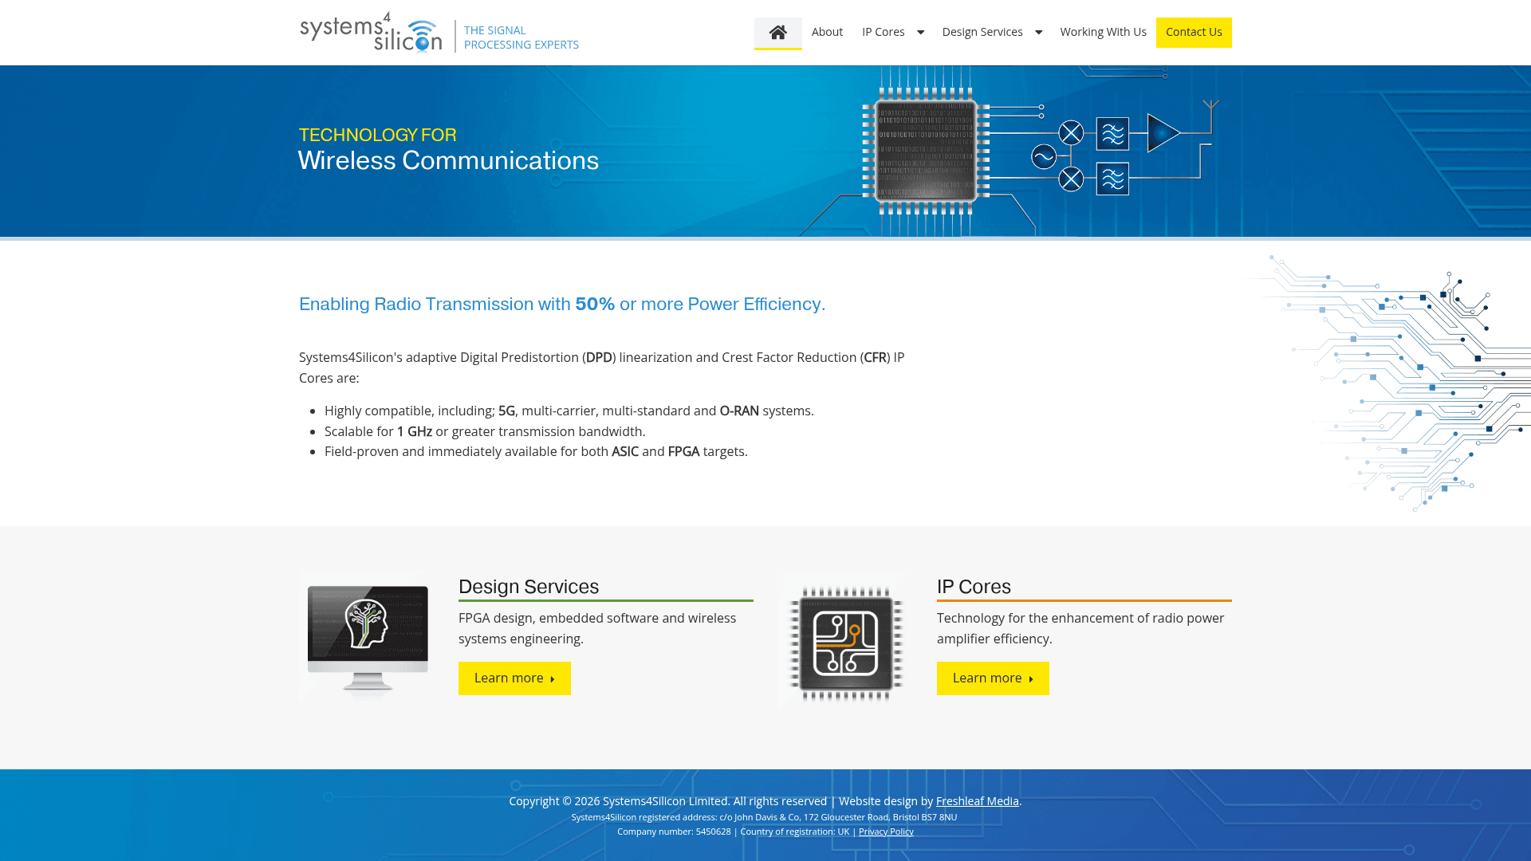Click the Systems4Silicon logo
Viewport: 1531px width, 861px height.
[371, 32]
